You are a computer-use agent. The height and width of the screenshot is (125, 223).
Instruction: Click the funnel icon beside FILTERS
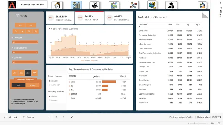pyautogui.click(x=17, y=16)
